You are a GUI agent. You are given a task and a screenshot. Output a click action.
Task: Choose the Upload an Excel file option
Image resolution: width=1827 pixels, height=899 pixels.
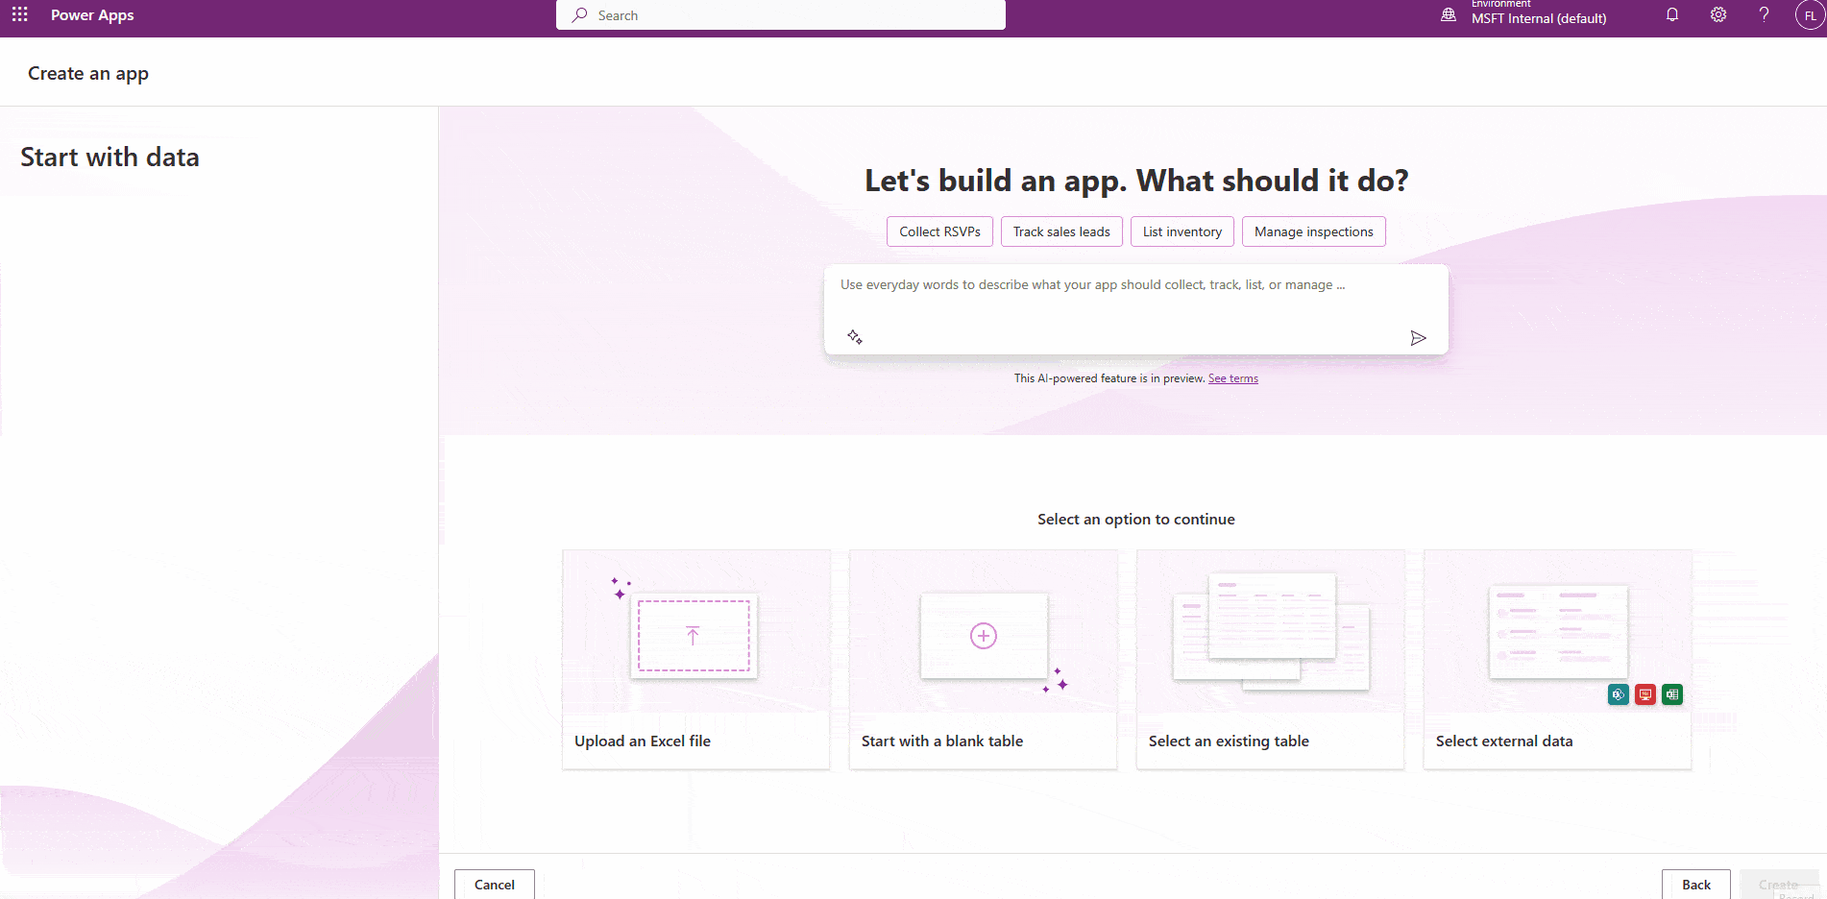tap(695, 660)
